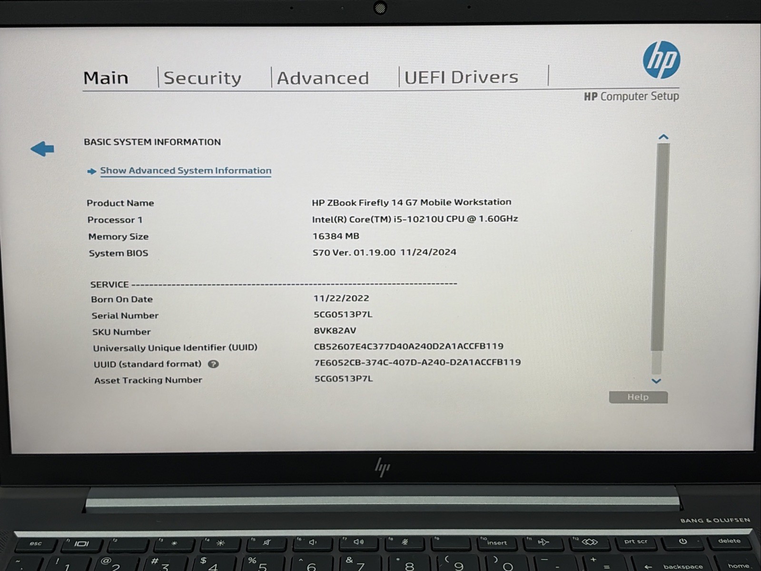Click the UUID value CB52607E4C377D40A240D2A1ACCFB119

(x=409, y=347)
